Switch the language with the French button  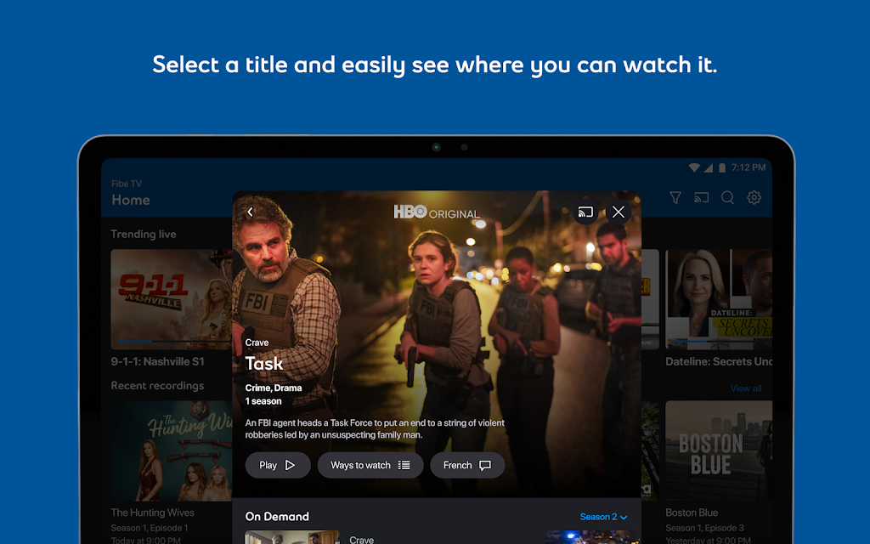click(467, 465)
